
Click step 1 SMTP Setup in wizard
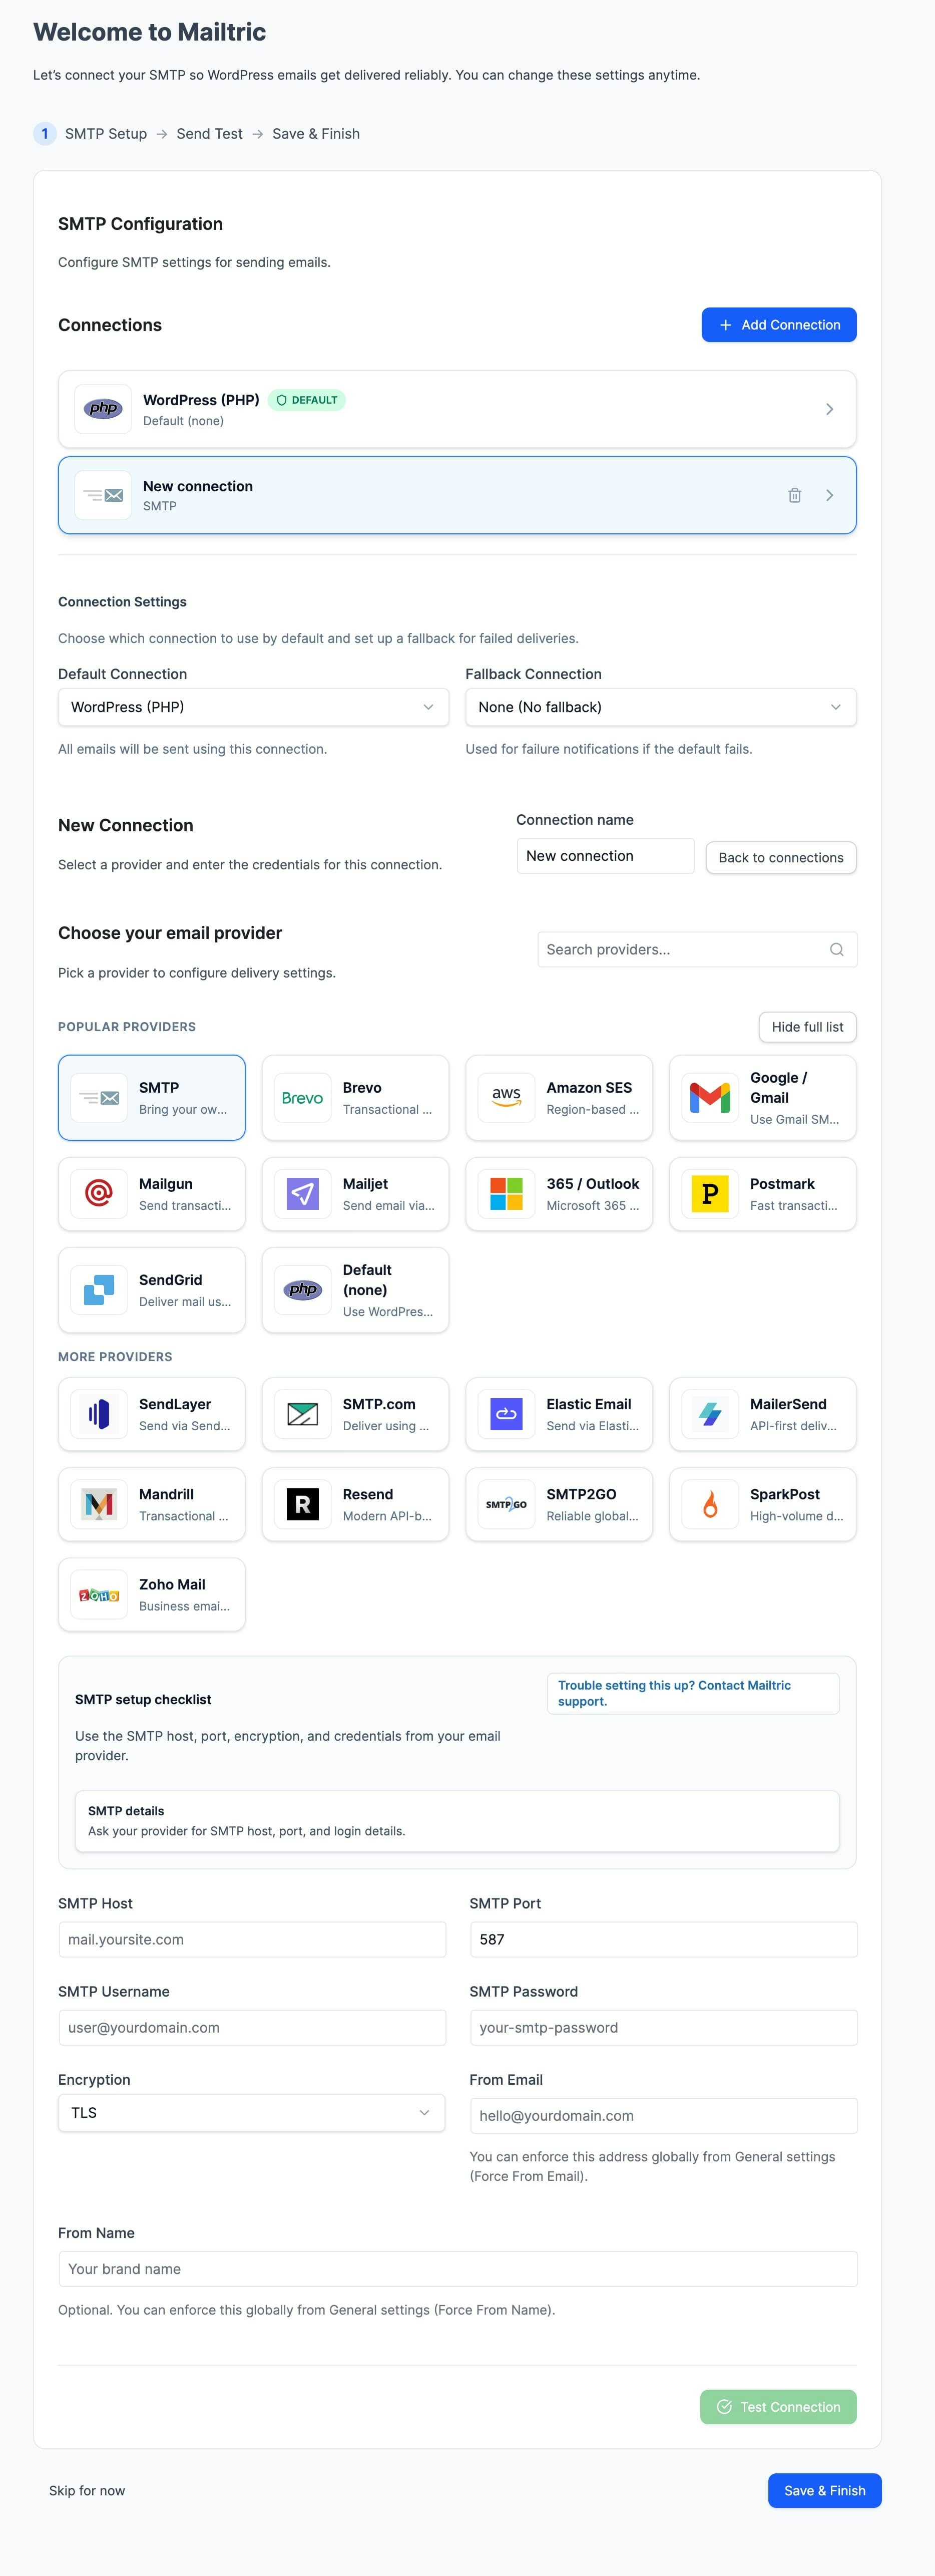click(91, 134)
